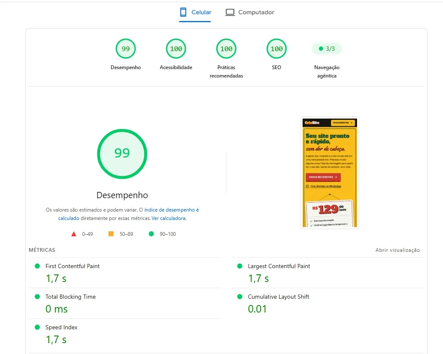Click the MÉTRICAS section heading

pyautogui.click(x=42, y=250)
